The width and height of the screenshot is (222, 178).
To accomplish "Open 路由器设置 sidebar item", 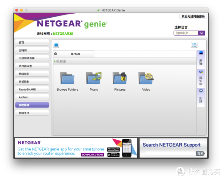I will coord(32,66).
